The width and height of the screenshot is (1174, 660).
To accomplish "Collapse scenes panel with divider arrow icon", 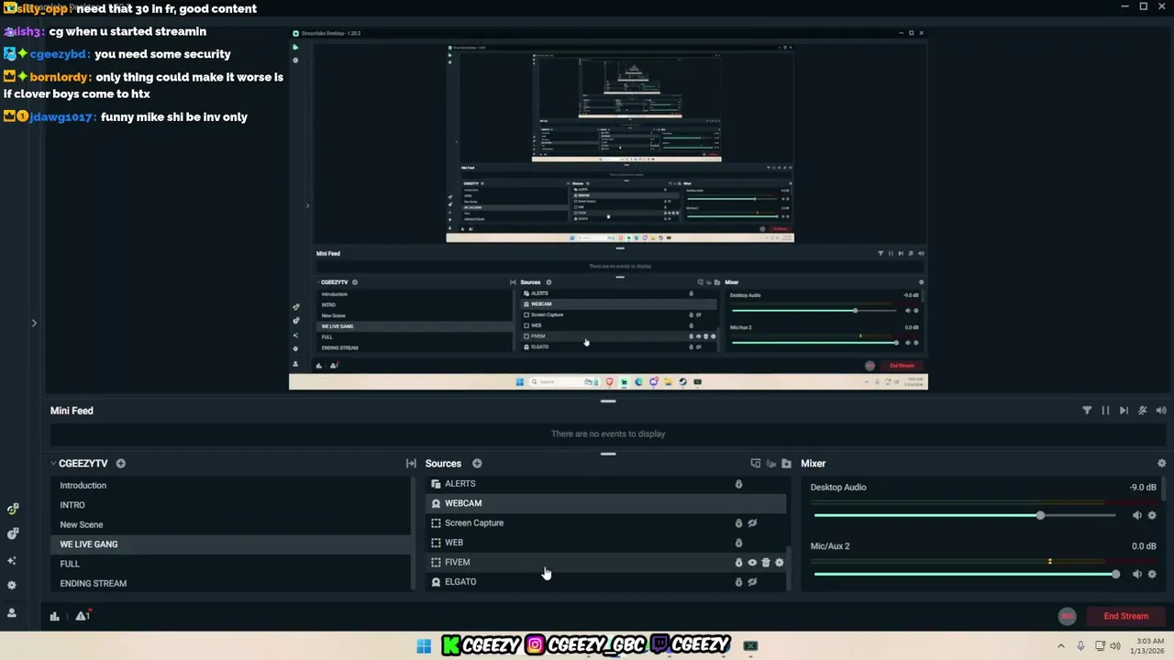I will [x=411, y=464].
